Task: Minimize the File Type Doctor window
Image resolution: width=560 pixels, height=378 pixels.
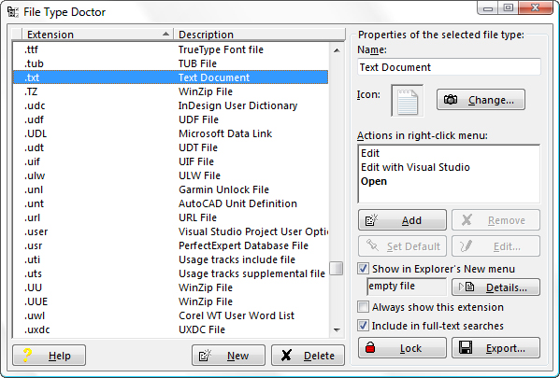Action: [488, 7]
